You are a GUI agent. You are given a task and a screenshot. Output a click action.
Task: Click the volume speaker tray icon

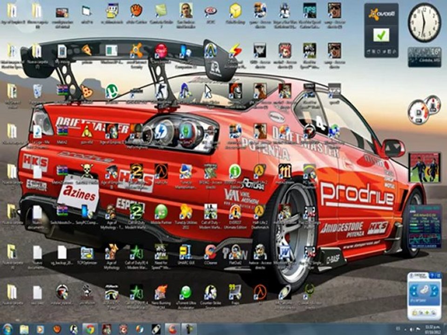(411, 329)
